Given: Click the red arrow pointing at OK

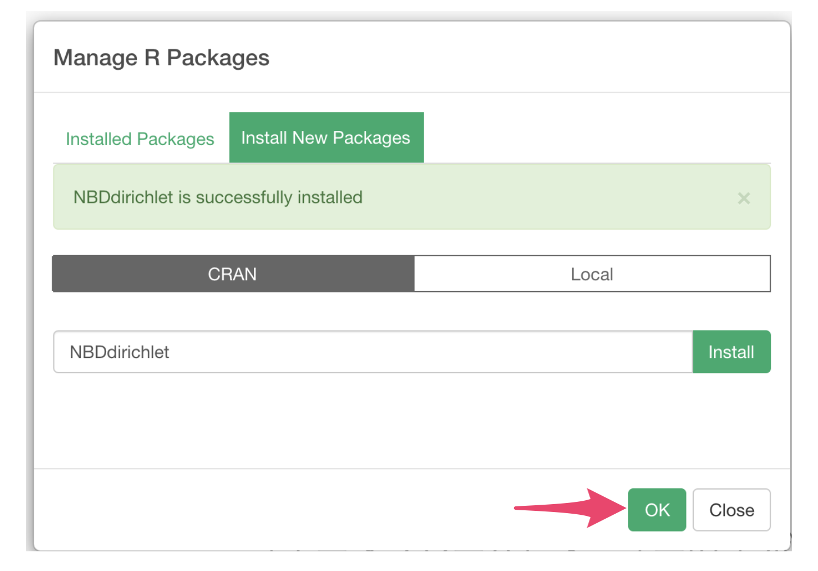Looking at the screenshot, I should point(567,508).
